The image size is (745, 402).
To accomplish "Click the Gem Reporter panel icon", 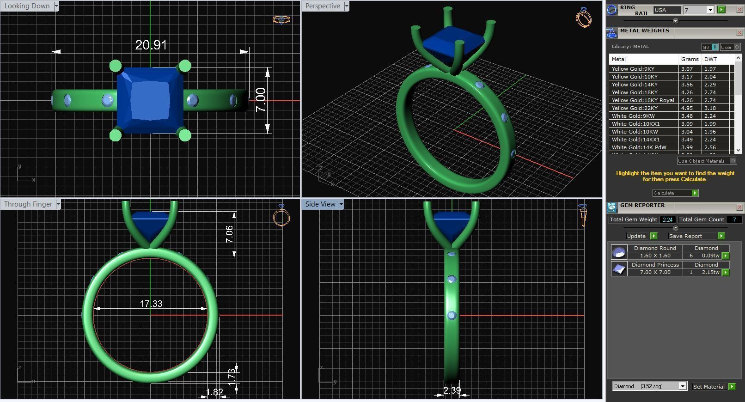I will click(612, 207).
